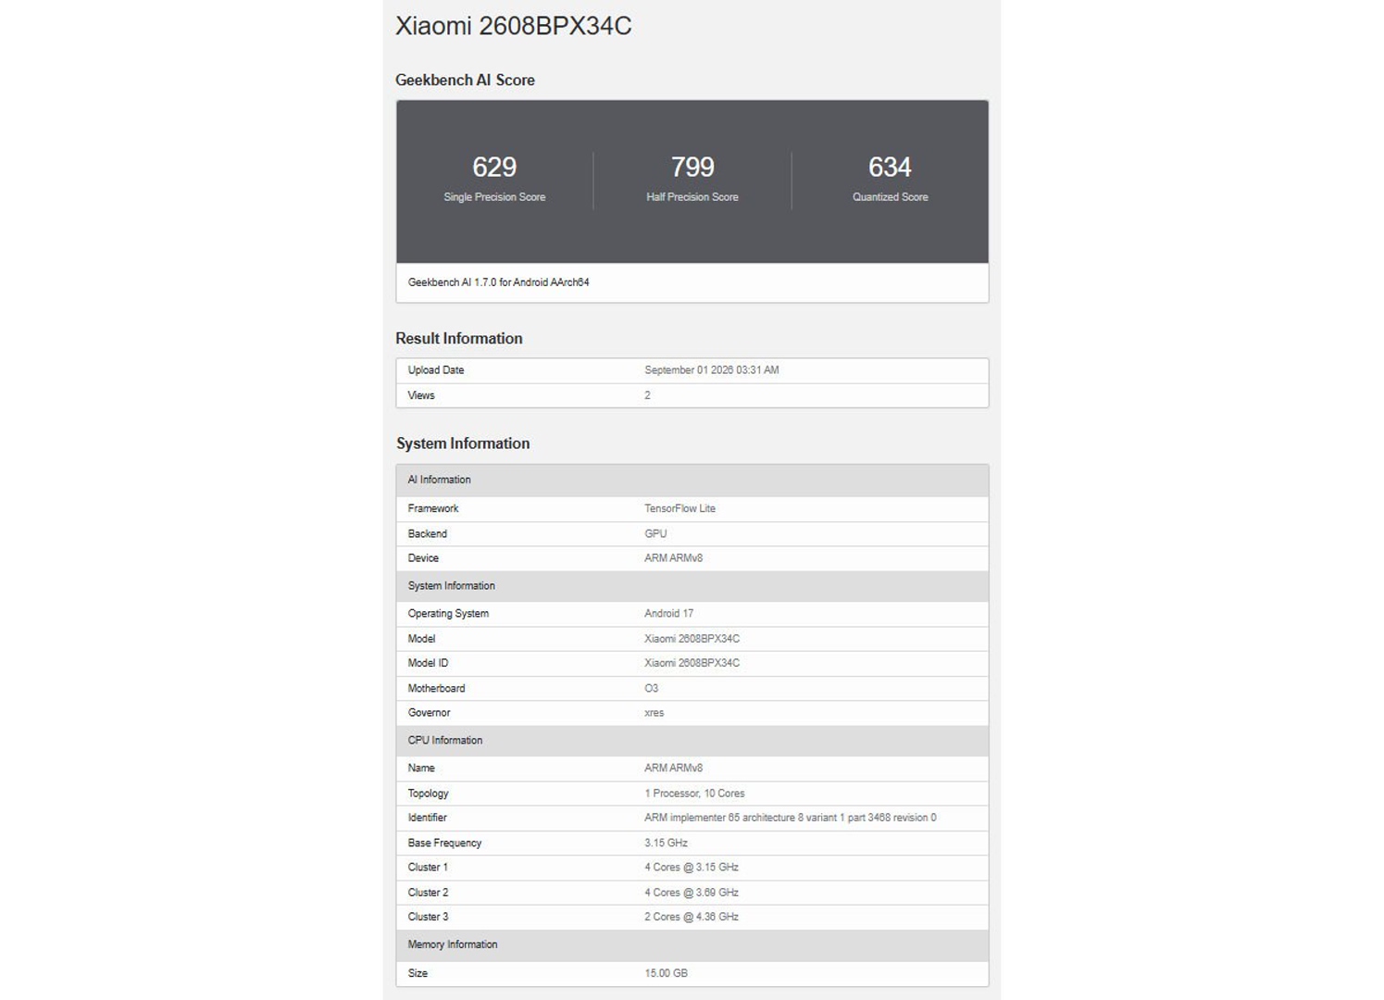The width and height of the screenshot is (1384, 1000).
Task: Click the Base Frequency label
Action: (x=444, y=844)
